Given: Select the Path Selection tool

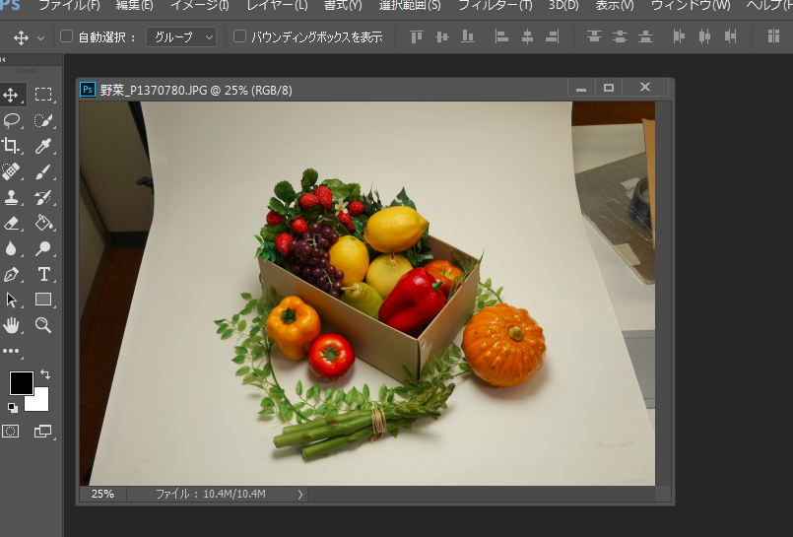Looking at the screenshot, I should click(x=11, y=300).
